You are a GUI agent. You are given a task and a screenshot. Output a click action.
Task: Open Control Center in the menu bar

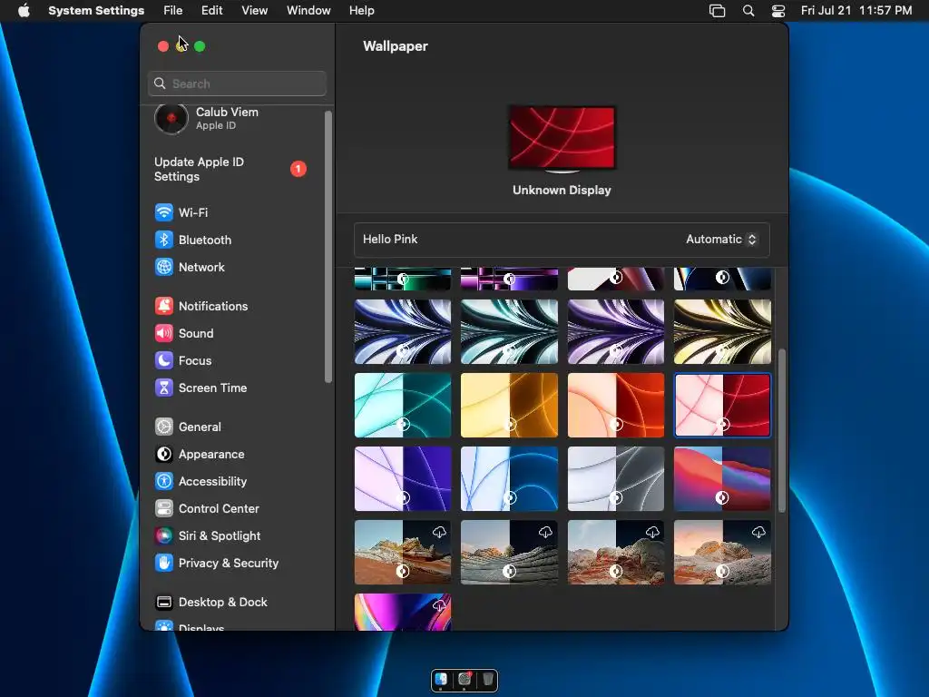(x=778, y=11)
